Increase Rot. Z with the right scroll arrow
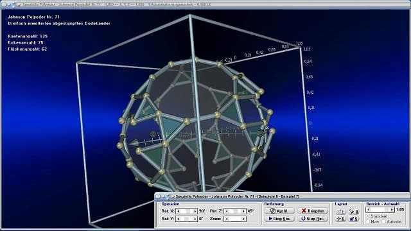The width and height of the screenshot is (411, 231). (243, 211)
